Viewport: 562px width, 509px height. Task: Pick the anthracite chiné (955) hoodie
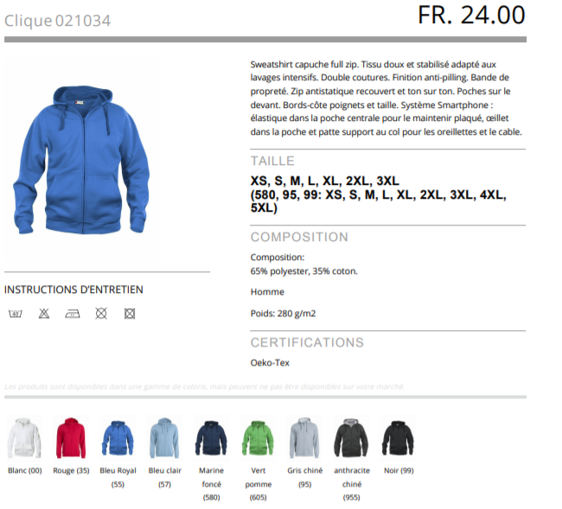[351, 438]
